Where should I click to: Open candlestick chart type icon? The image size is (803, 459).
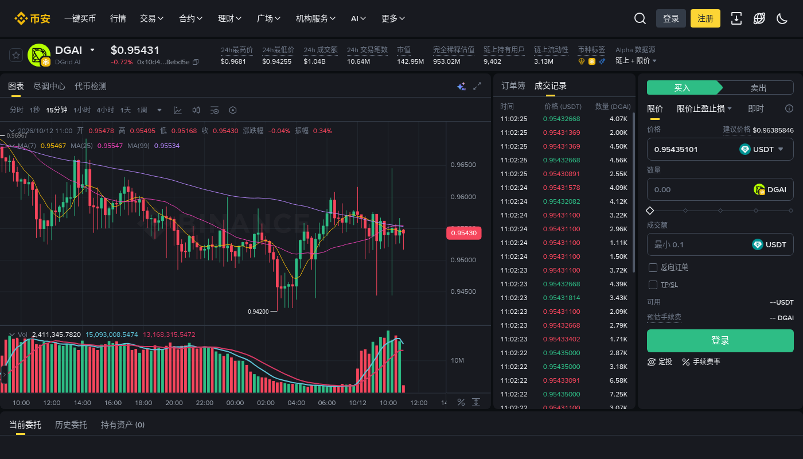pyautogui.click(x=196, y=110)
